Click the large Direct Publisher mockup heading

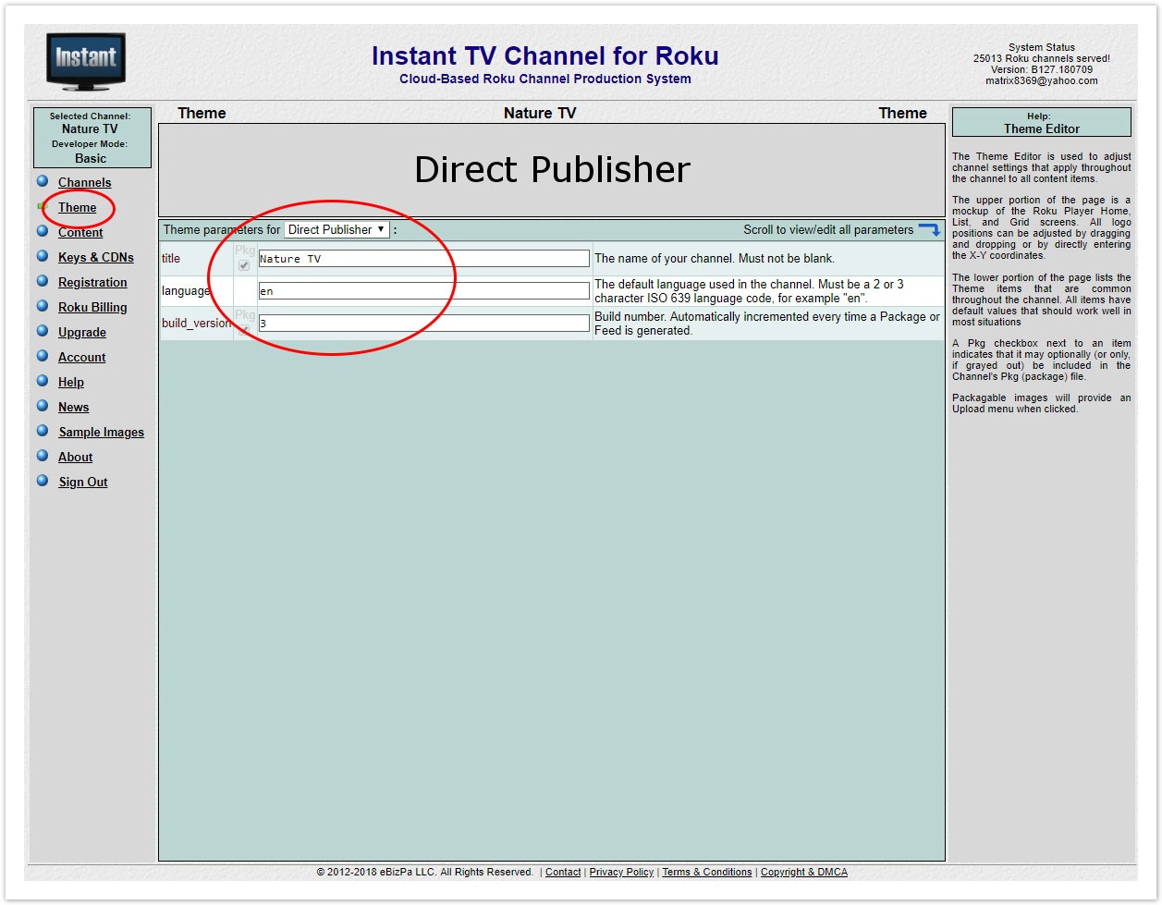pos(552,169)
